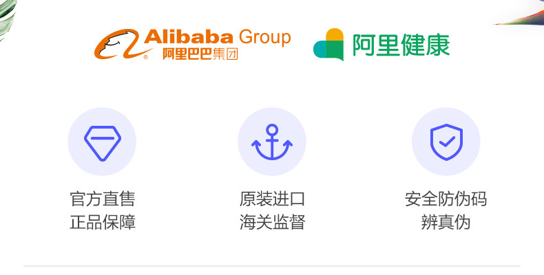
Task: Click the 辨真伪 text
Action: (x=446, y=223)
